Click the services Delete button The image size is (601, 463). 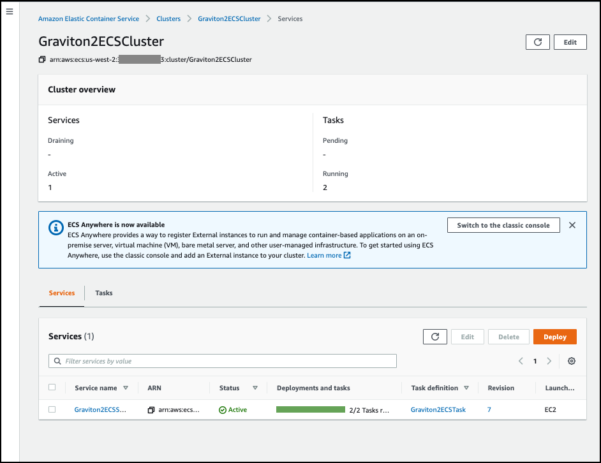point(508,337)
